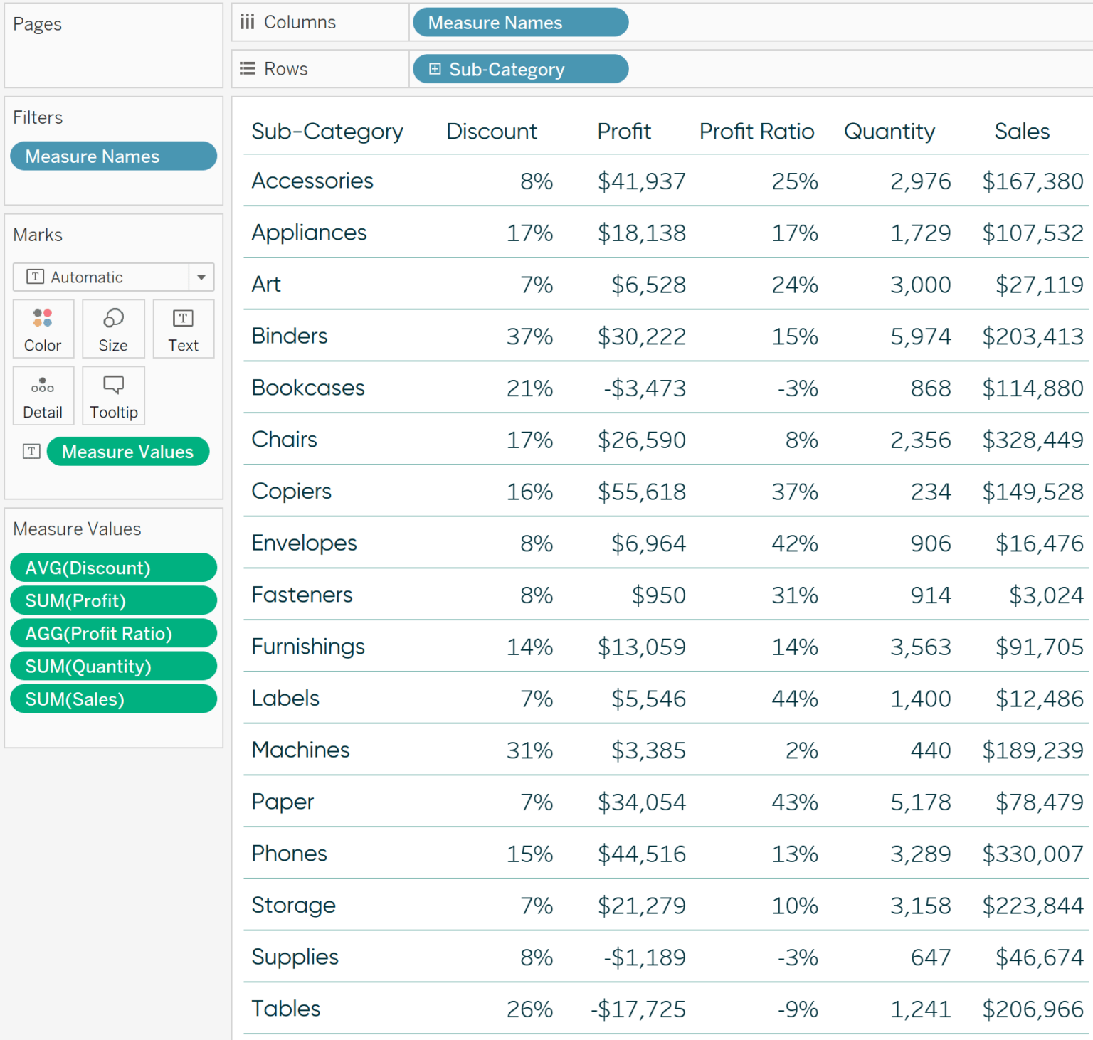Click the Text mark icon
1093x1040 pixels.
(183, 329)
